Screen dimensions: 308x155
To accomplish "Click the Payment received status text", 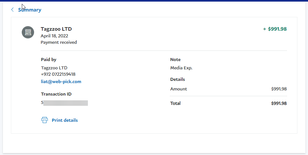I will [x=59, y=42].
